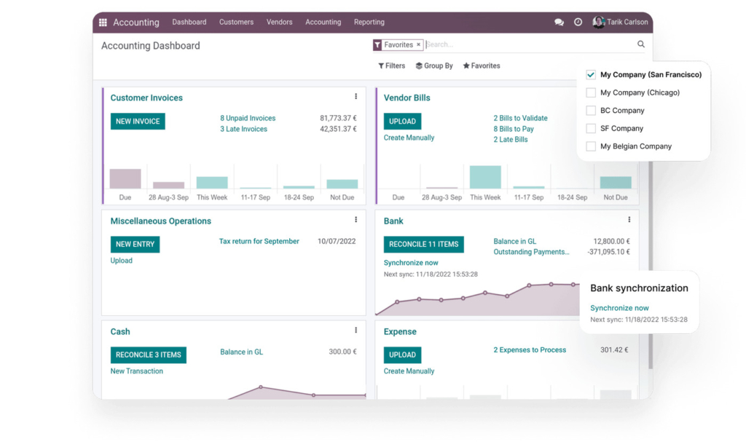
Task: Open the Conversations messaging panel
Action: click(559, 23)
